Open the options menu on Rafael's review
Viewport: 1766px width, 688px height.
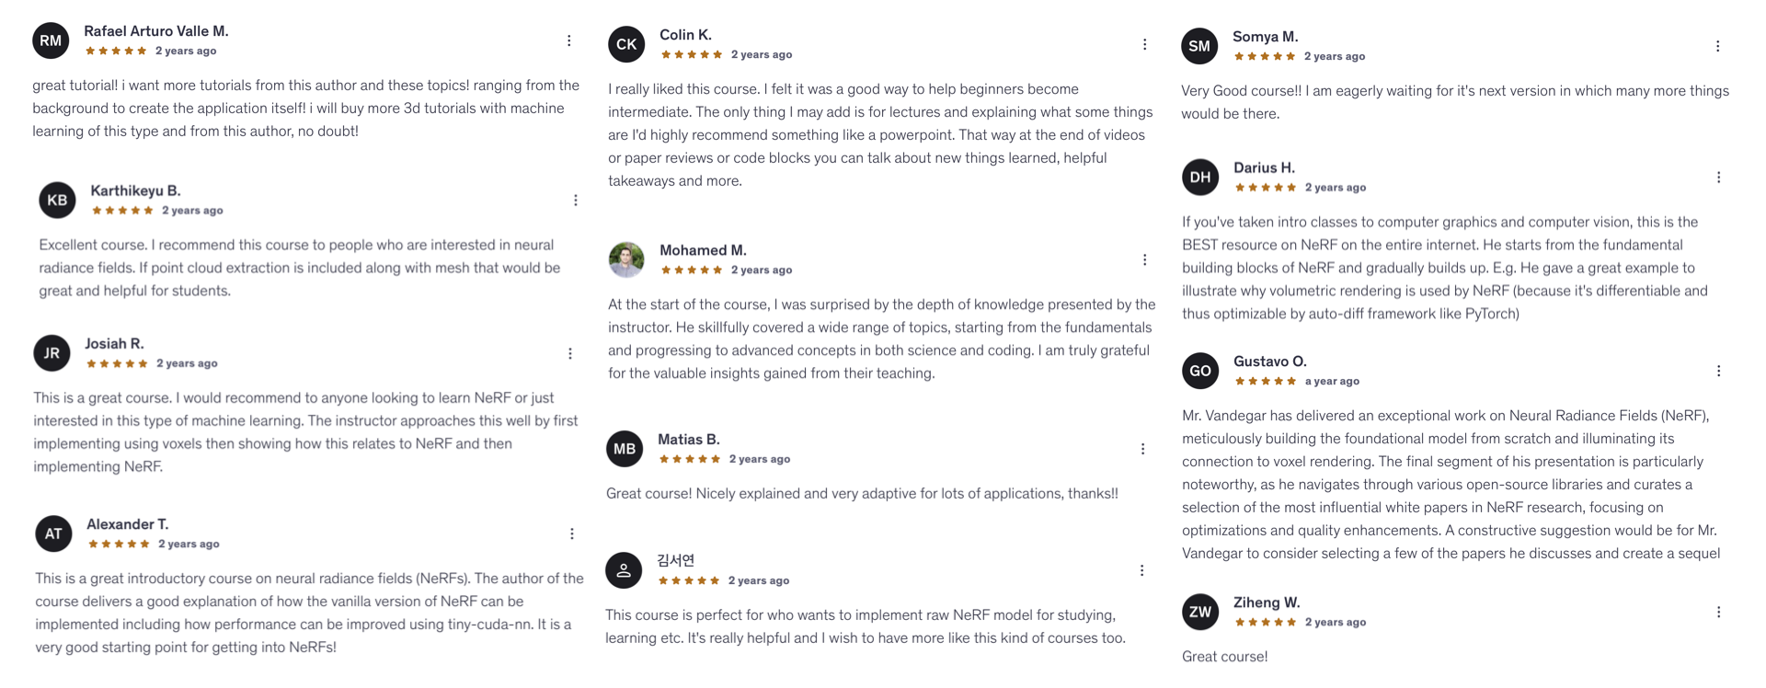point(568,40)
